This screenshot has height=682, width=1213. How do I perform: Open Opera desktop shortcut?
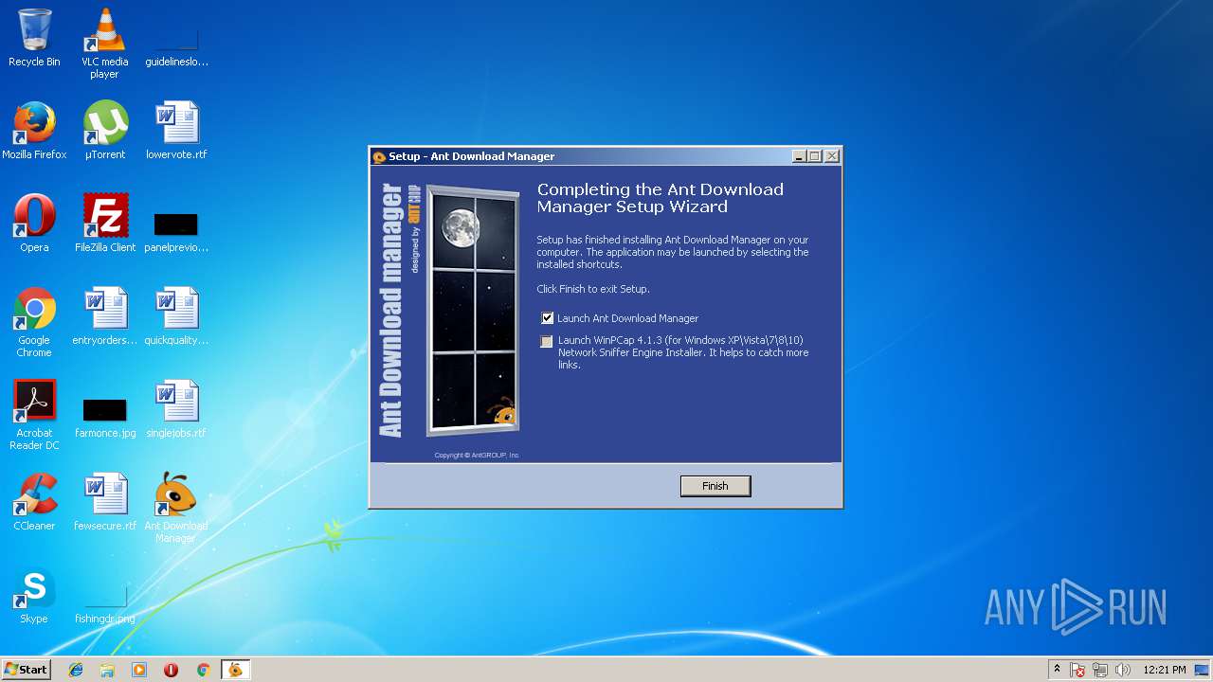tap(34, 224)
